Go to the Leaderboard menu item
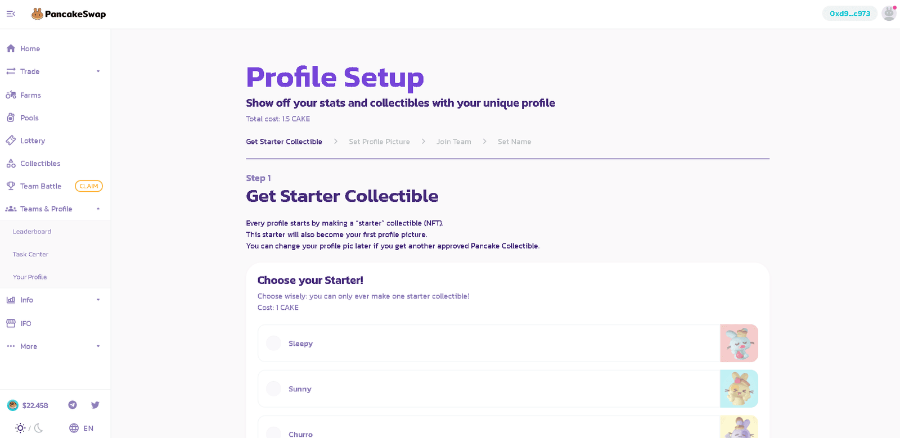900x438 pixels. point(32,232)
